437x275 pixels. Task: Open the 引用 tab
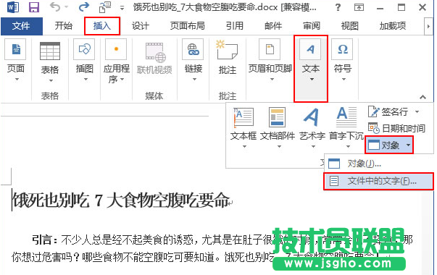click(234, 26)
